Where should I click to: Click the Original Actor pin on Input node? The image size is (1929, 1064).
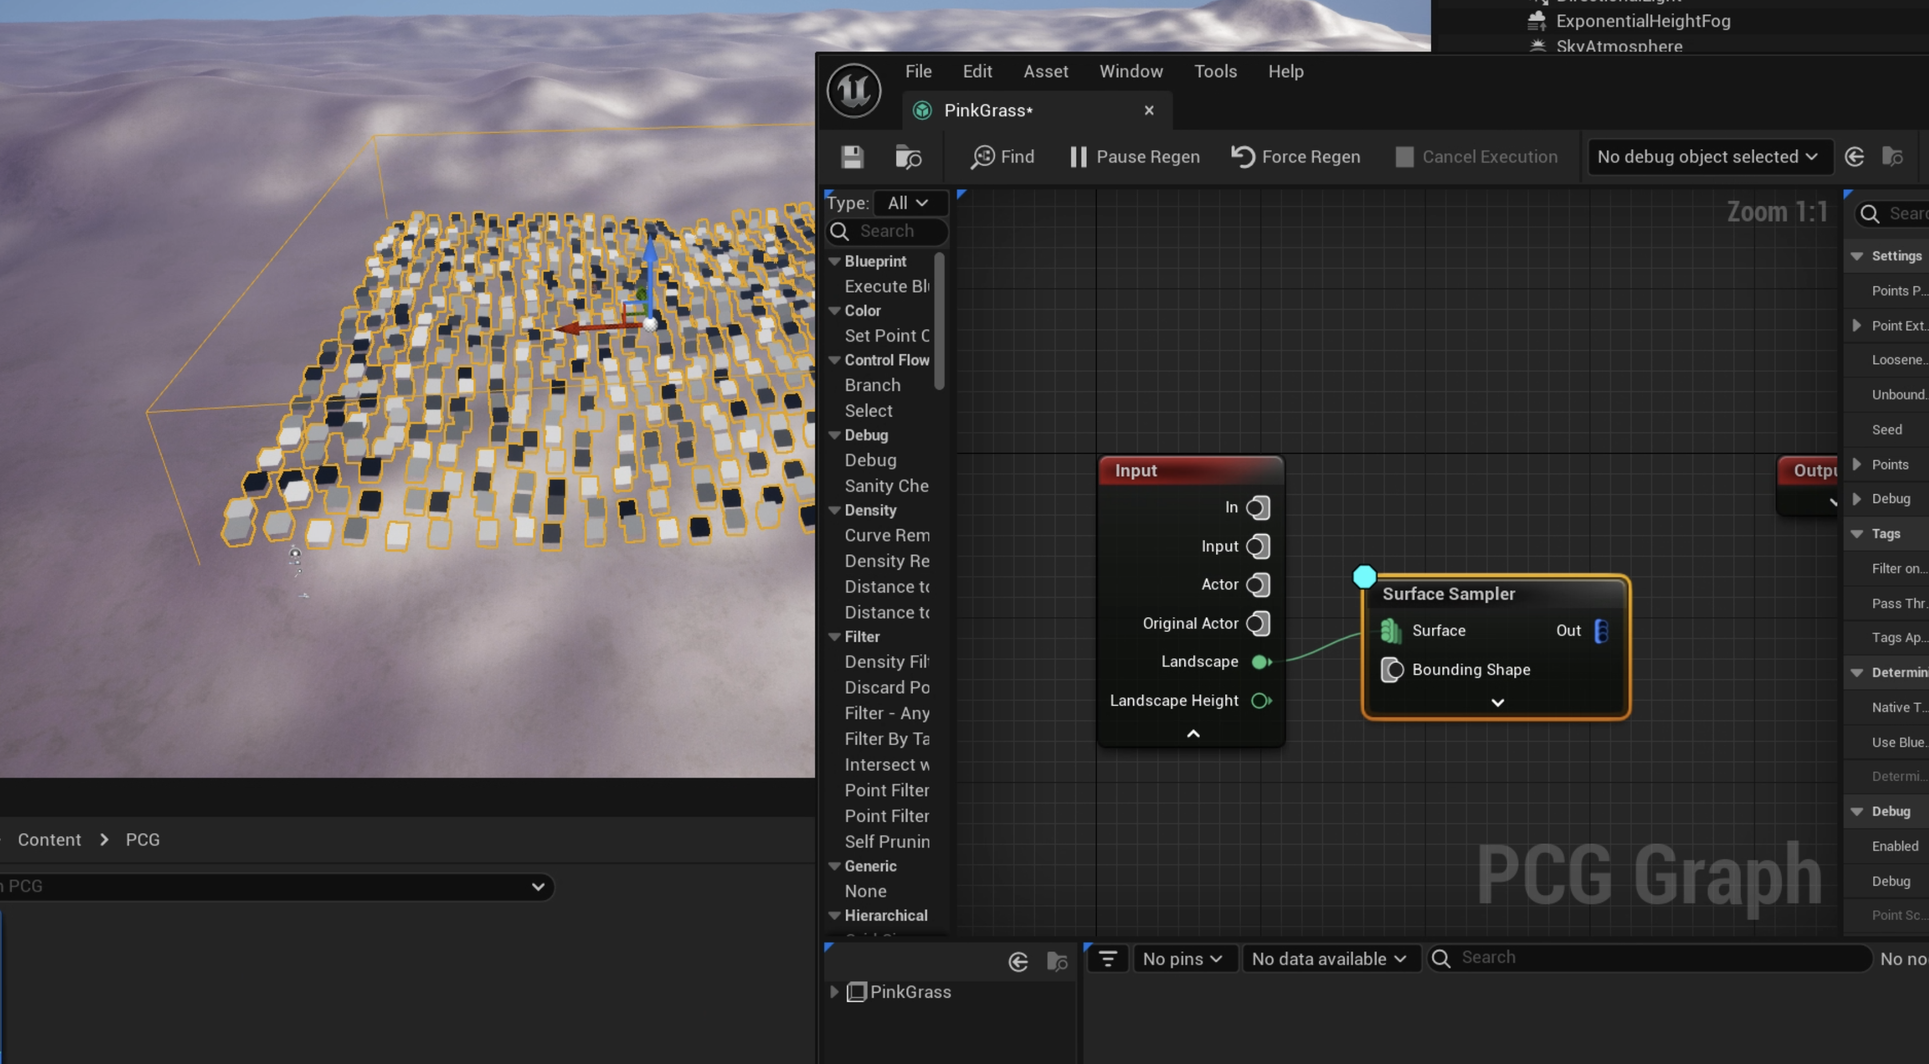(x=1258, y=623)
